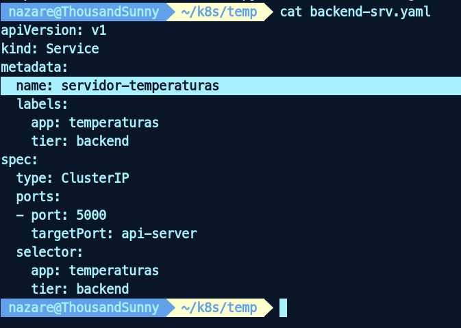Image resolution: width=461 pixels, height=328 pixels.
Task: Click tier: backend under labels
Action: (x=79, y=142)
